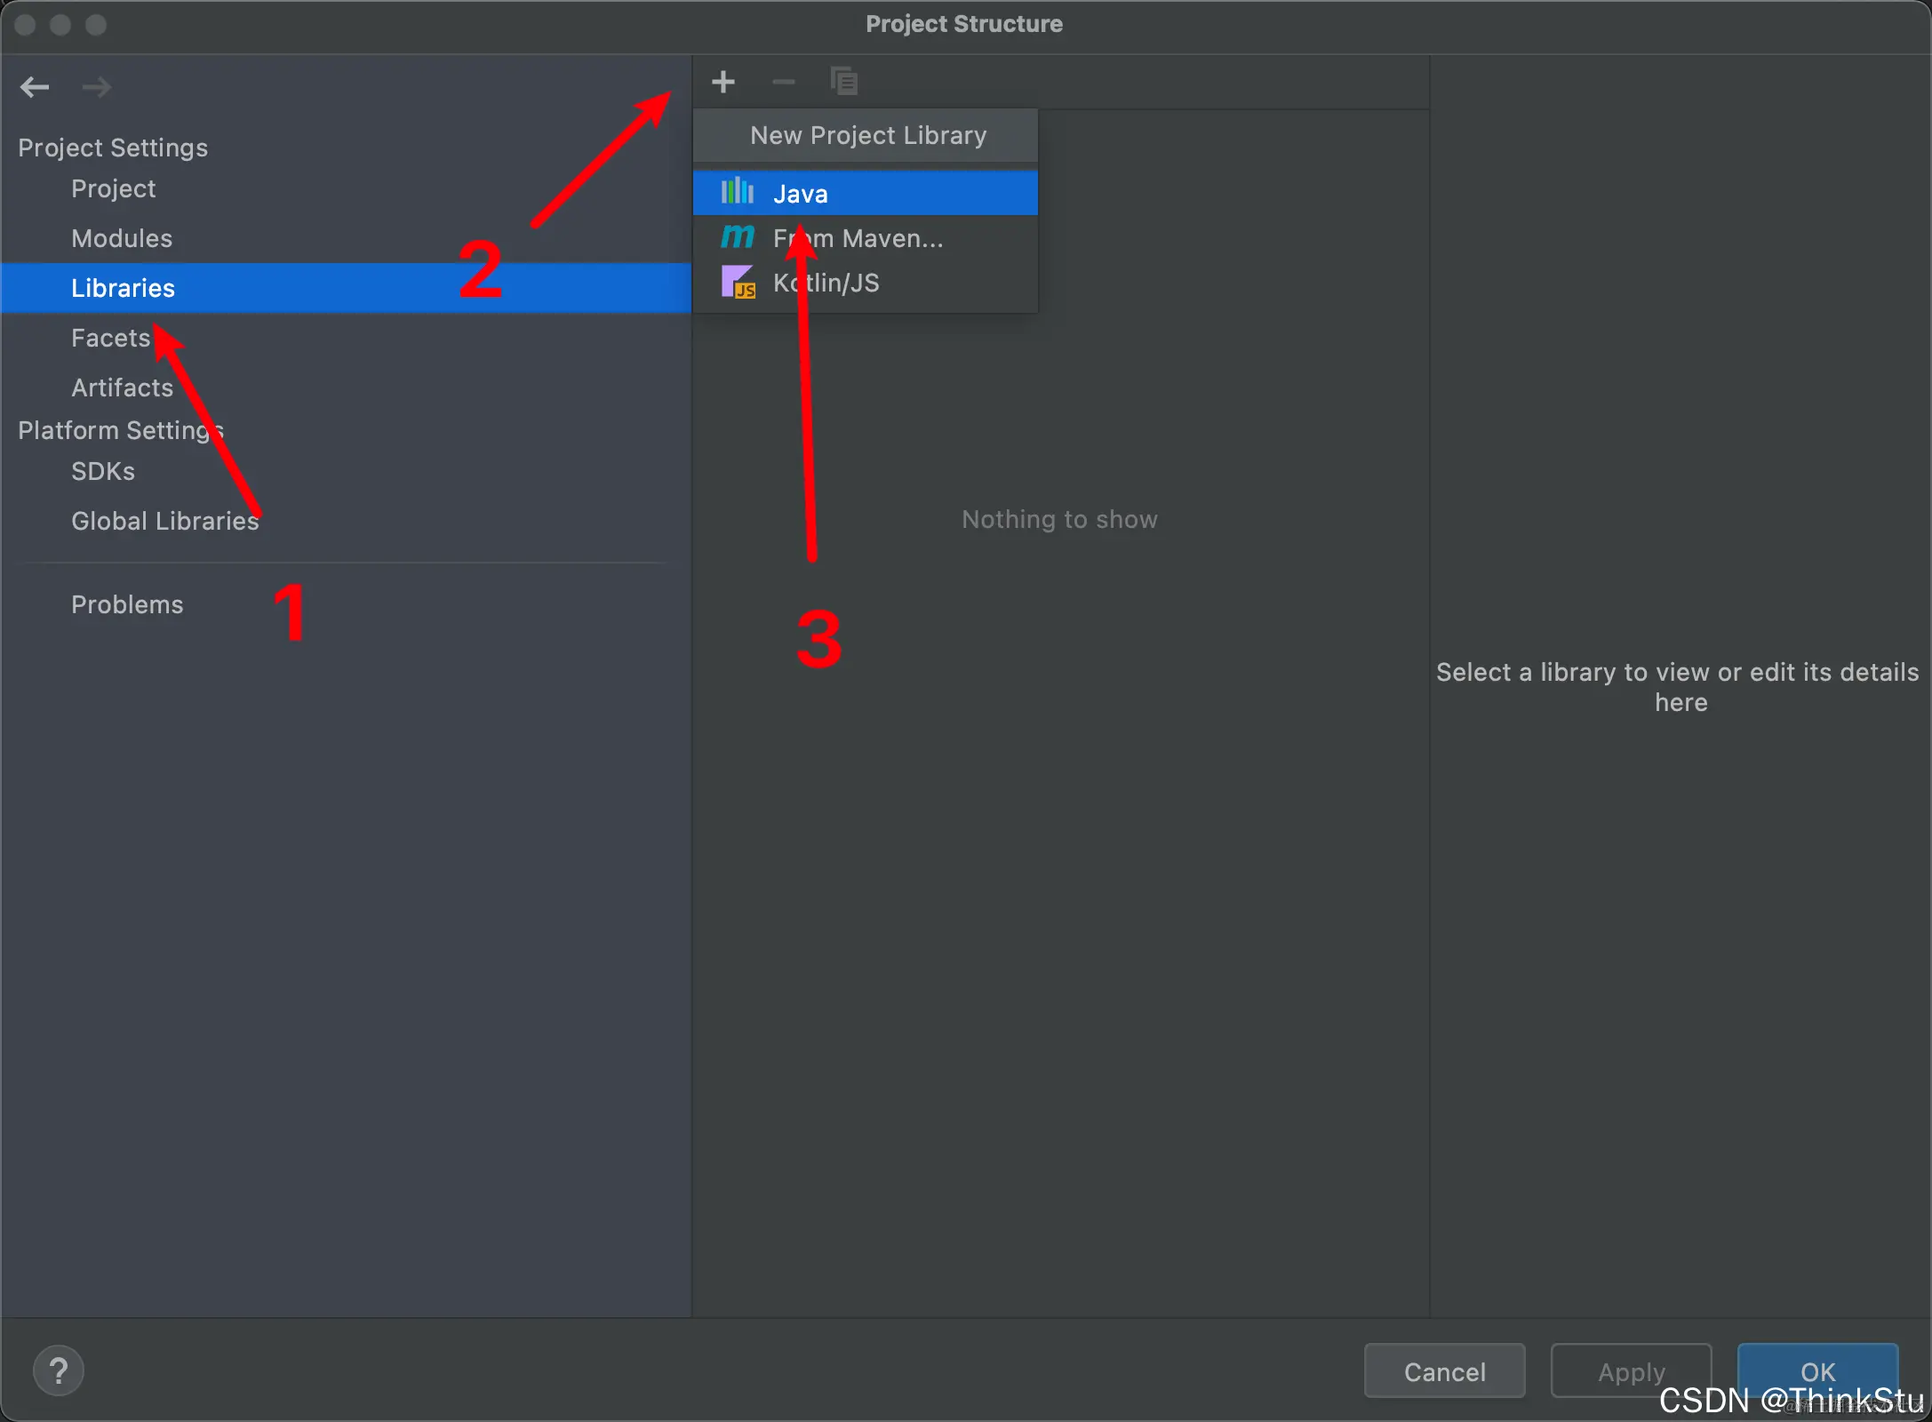Click the Maven 'm' icon

click(737, 237)
